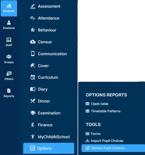
Task: Select the highlighted Options module
Action: (49, 148)
